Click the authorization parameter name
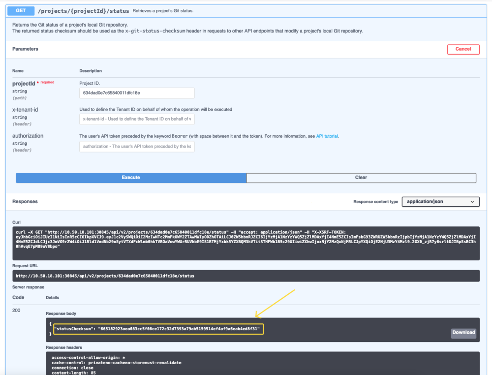 pyautogui.click(x=28, y=136)
